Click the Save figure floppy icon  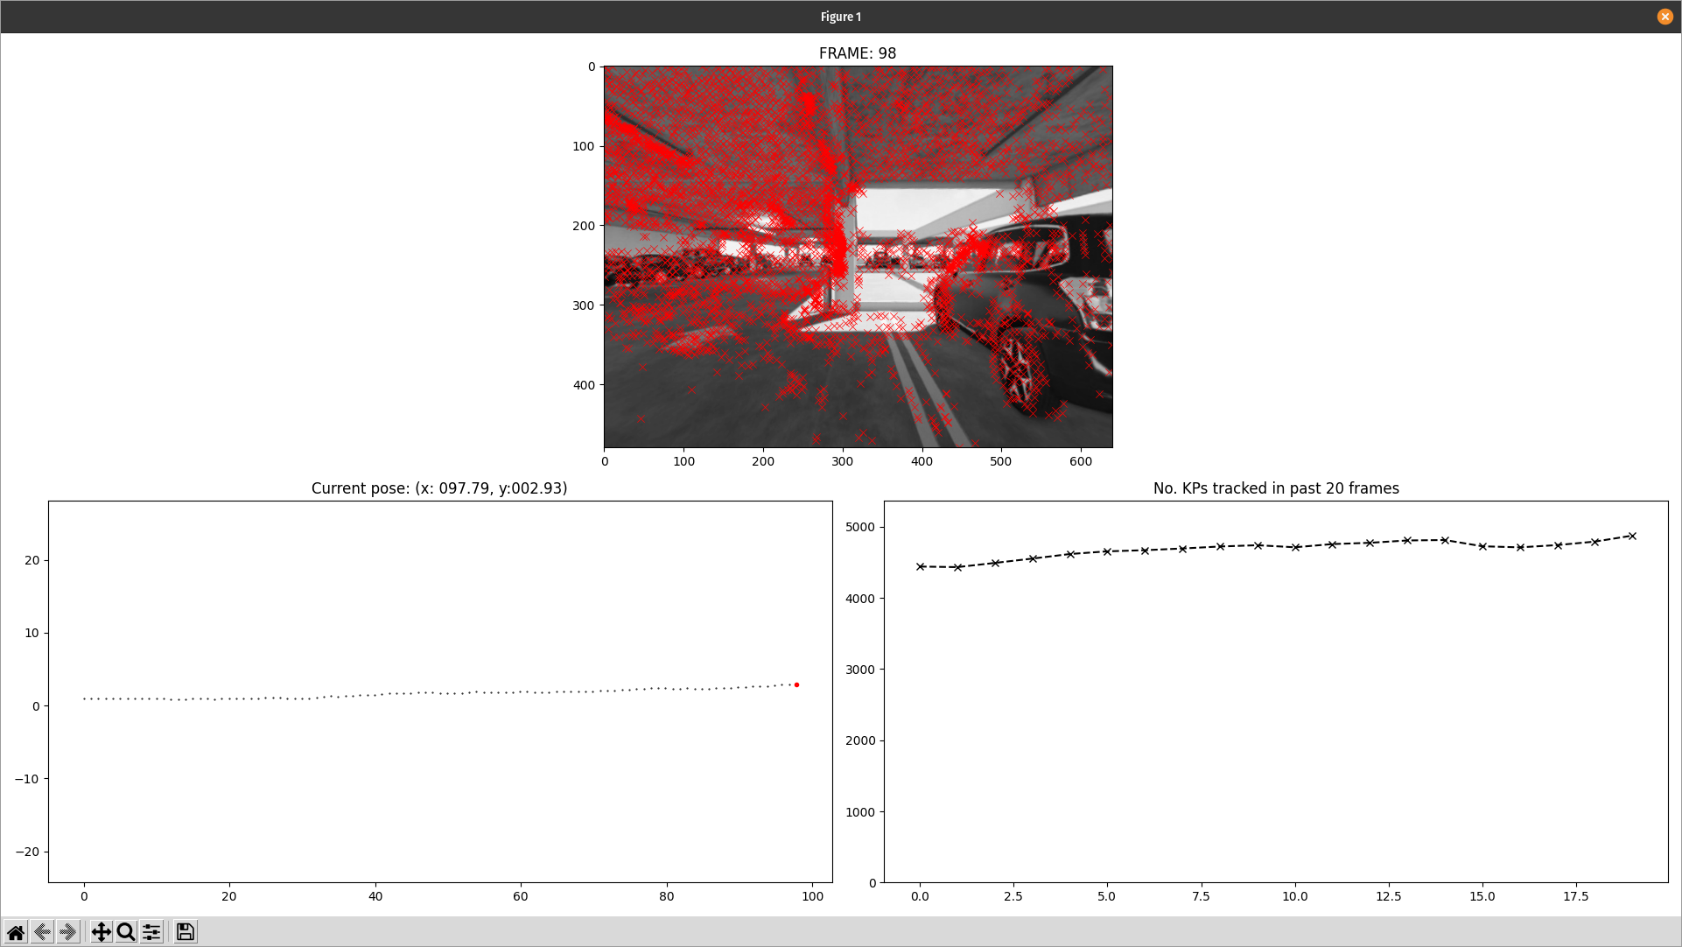click(185, 932)
